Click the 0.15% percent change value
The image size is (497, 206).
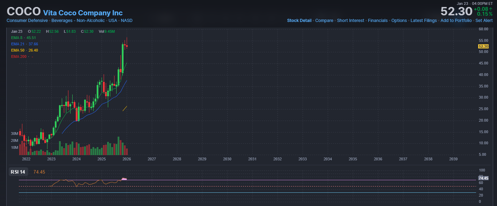(x=485, y=14)
